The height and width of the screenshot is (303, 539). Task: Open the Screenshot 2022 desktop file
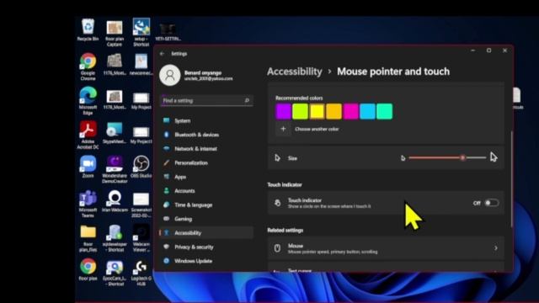(x=141, y=205)
